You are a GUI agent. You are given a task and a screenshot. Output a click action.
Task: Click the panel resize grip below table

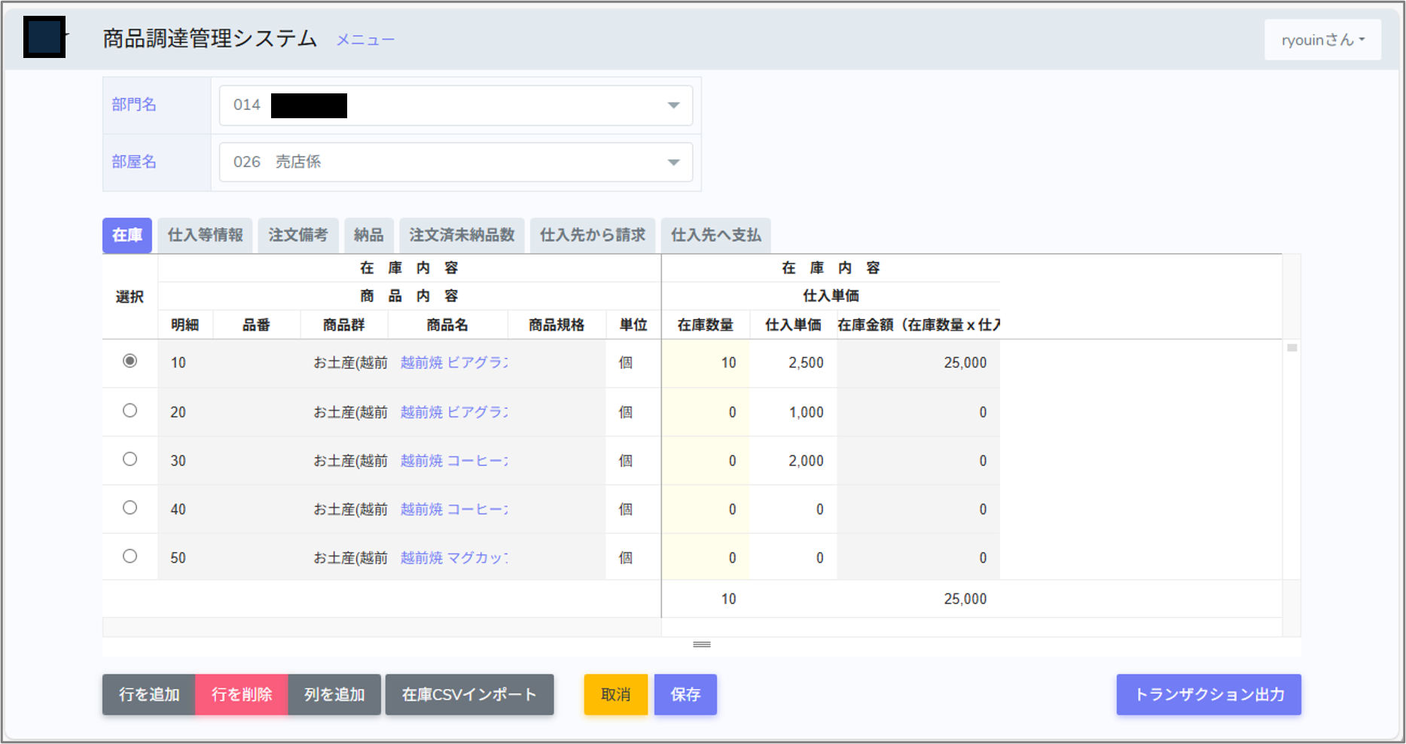click(x=701, y=645)
